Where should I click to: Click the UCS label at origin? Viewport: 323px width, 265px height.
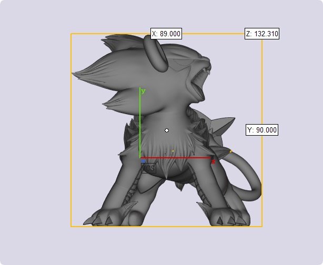pyautogui.click(x=149, y=168)
